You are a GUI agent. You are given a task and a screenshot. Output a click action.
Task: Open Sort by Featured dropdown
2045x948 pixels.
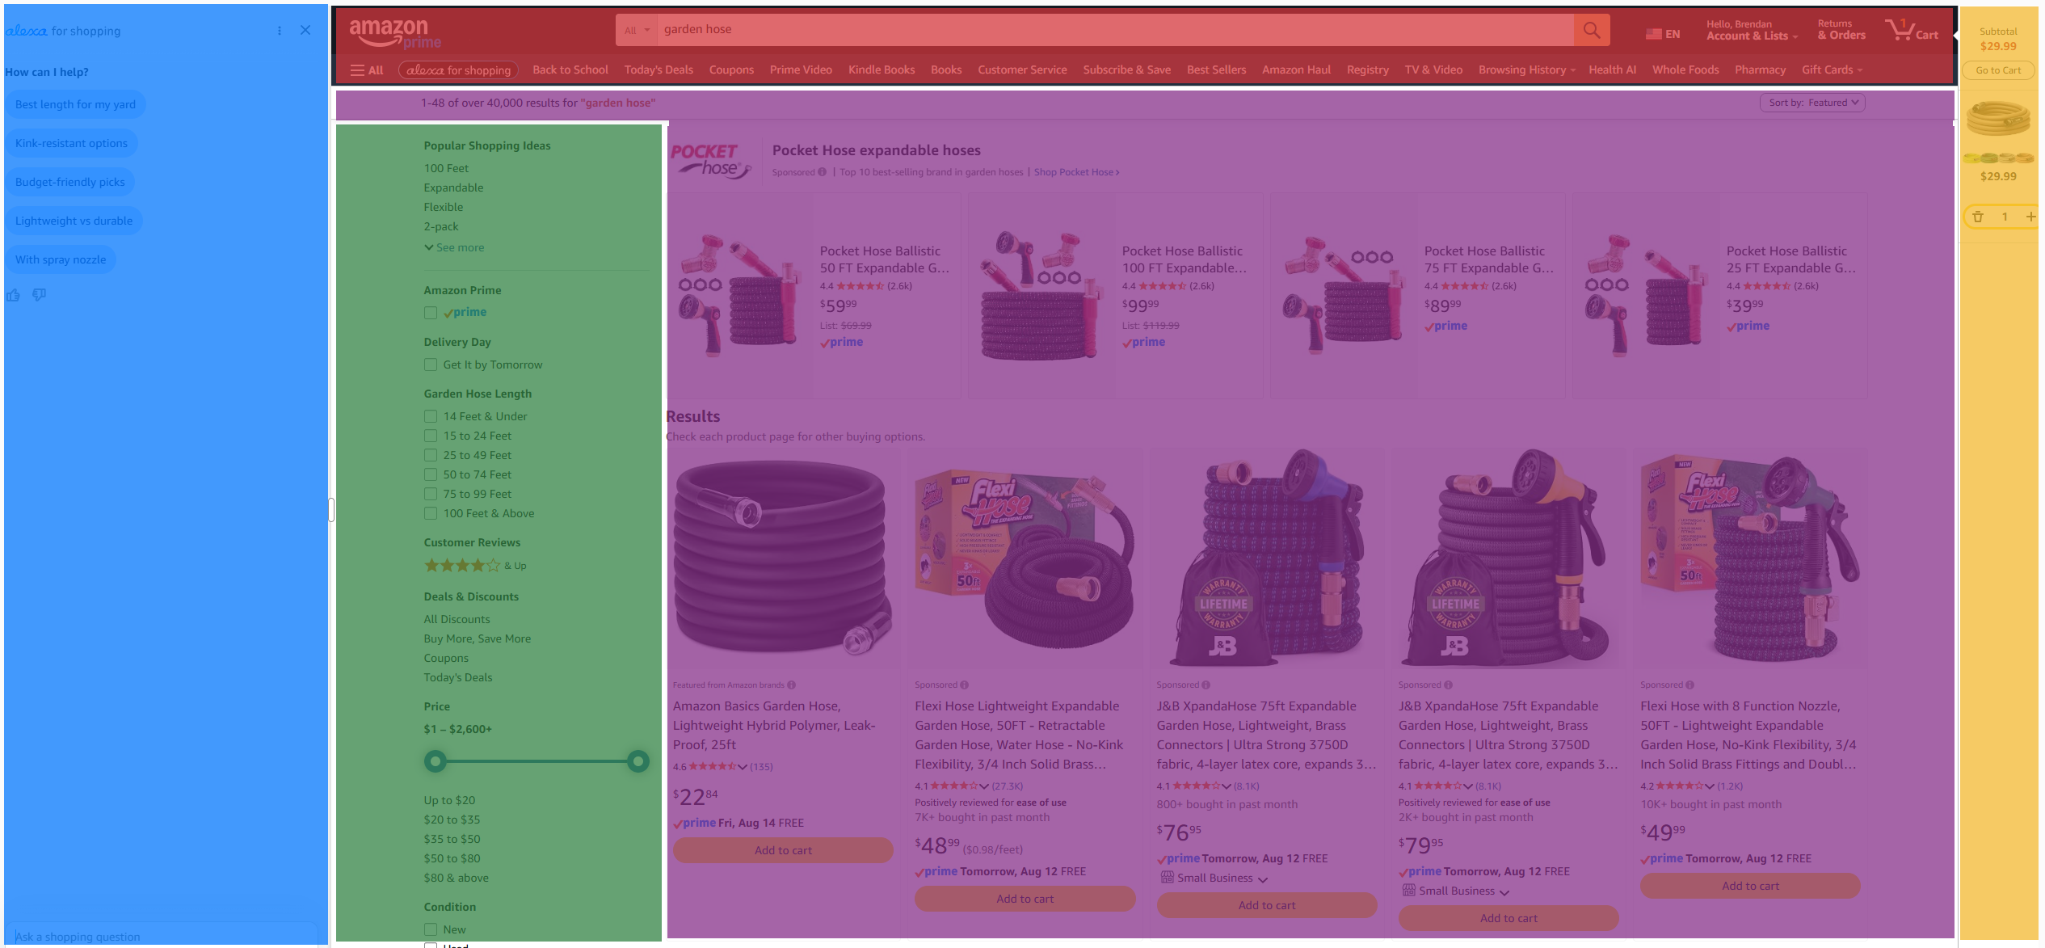(1812, 103)
